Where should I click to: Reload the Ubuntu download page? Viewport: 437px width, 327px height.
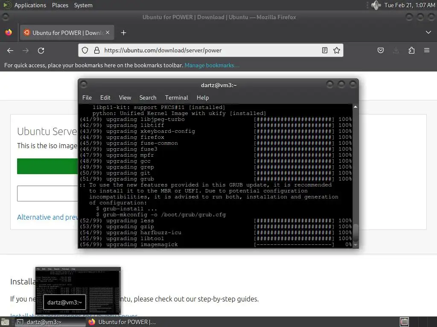[41, 51]
